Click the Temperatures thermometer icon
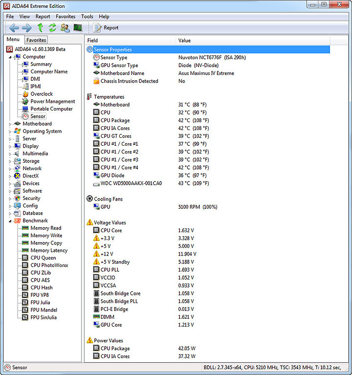The image size is (352, 375). tap(89, 97)
